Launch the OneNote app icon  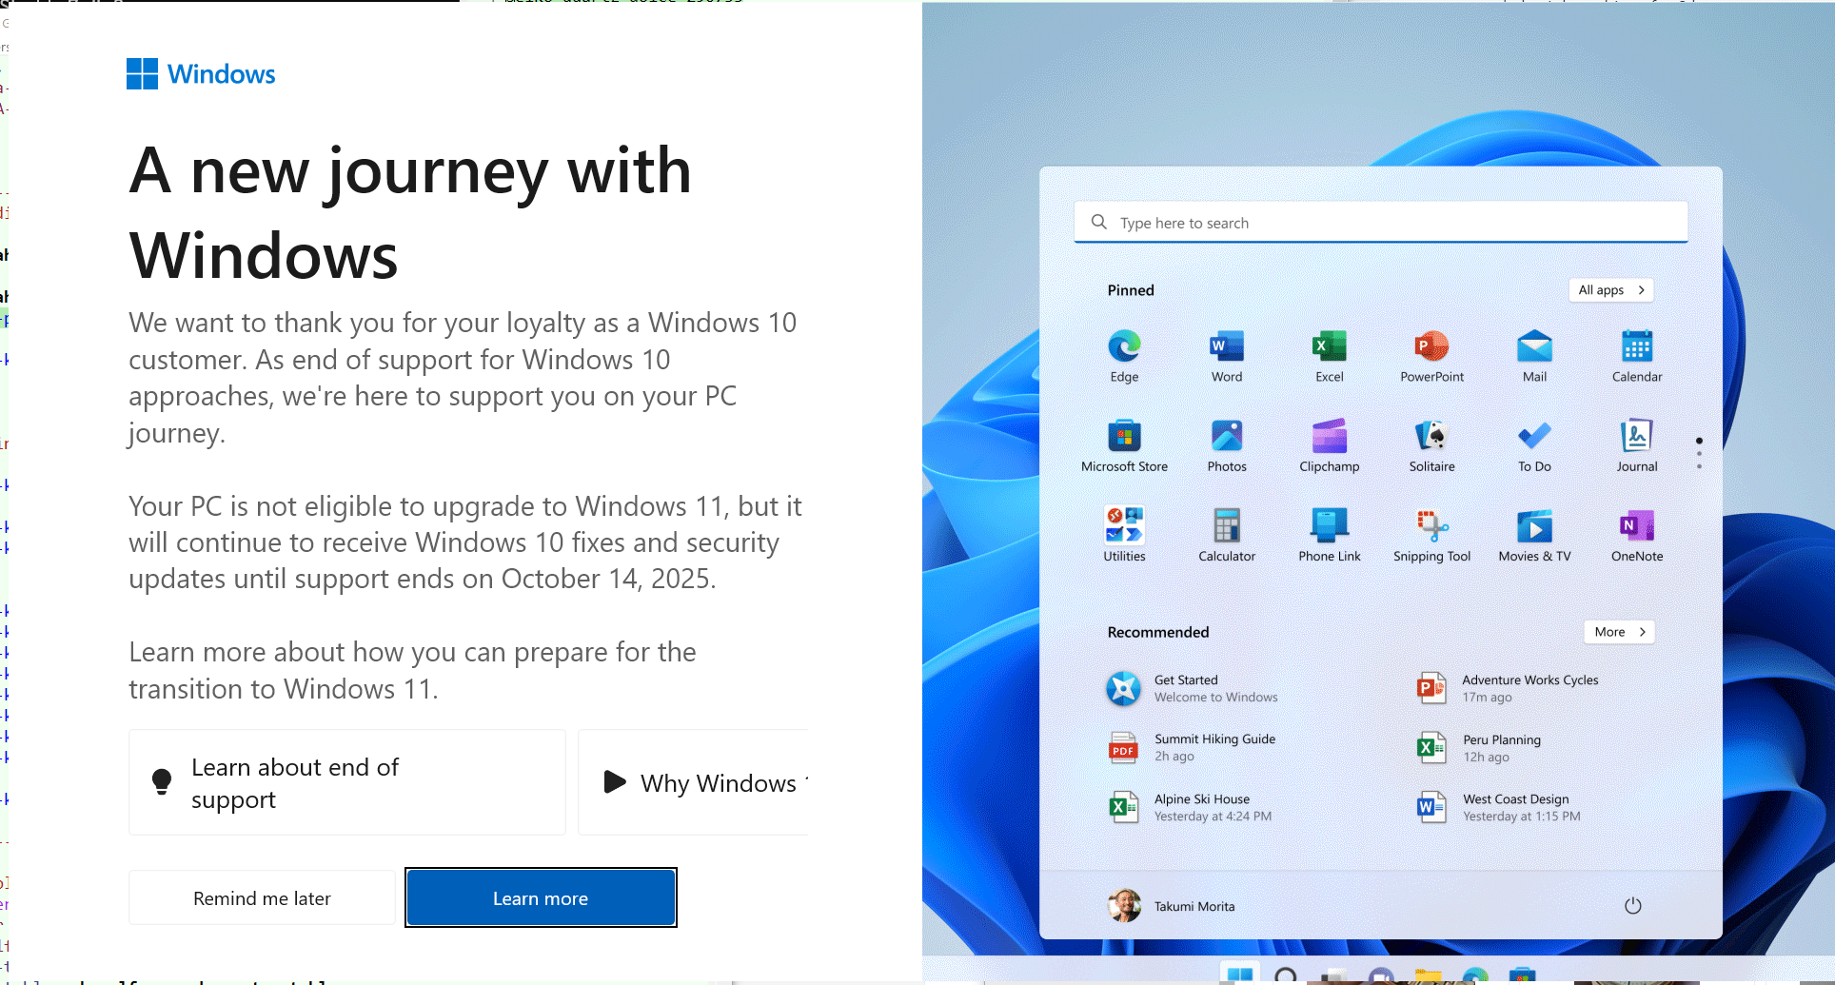1637,525
